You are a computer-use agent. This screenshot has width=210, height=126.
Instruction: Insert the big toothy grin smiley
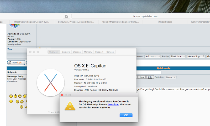[20, 96]
